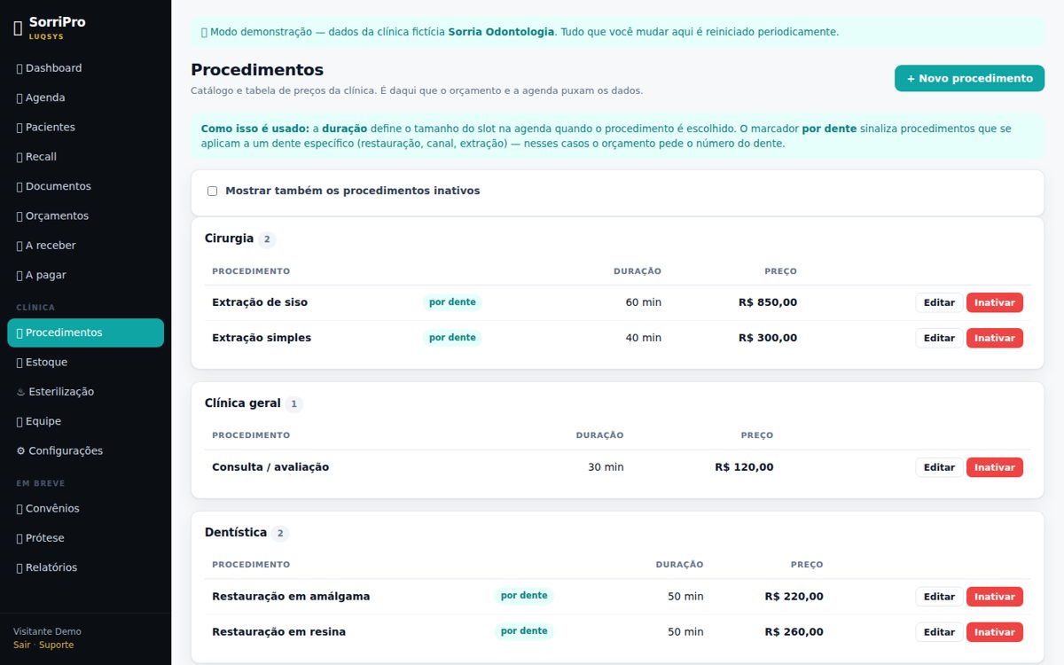Inactivate Consulta / avaliação

coord(995,467)
